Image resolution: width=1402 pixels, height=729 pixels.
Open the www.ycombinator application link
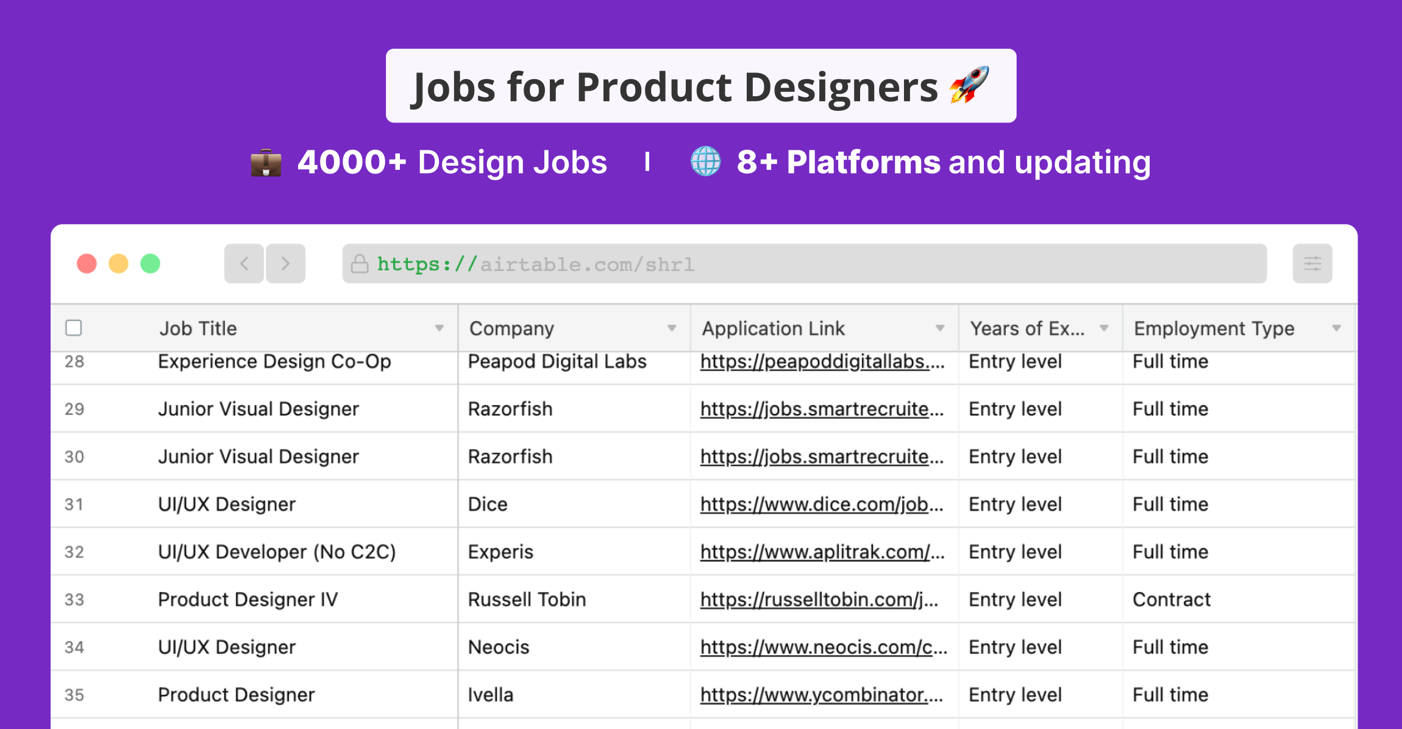pos(822,695)
